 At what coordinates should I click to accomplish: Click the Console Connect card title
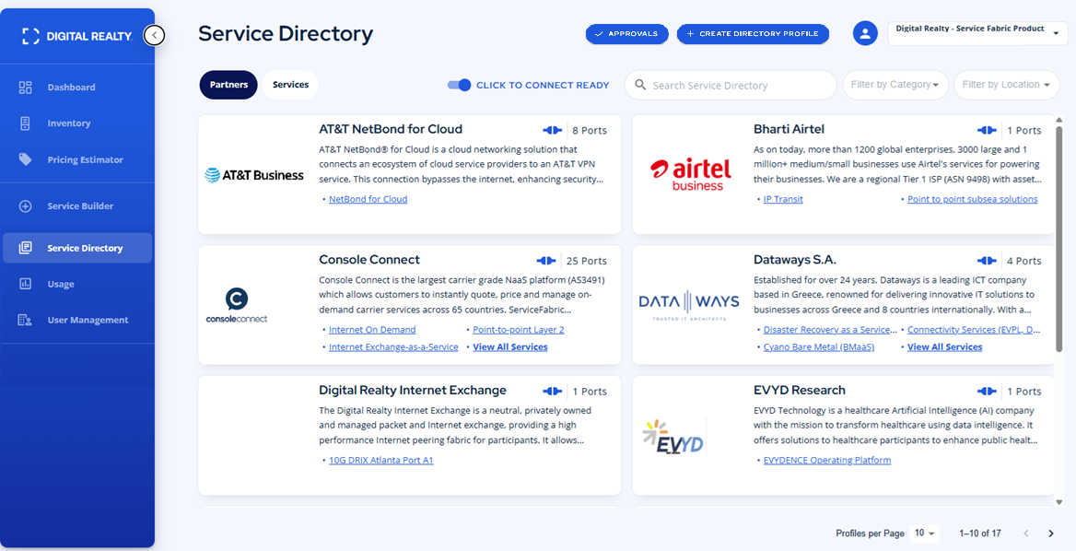pos(369,259)
